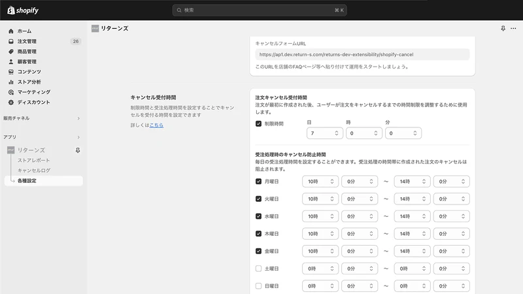This screenshot has height=294, width=523.
Task: Uncheck the 木曜日 checkbox
Action: pyautogui.click(x=258, y=234)
